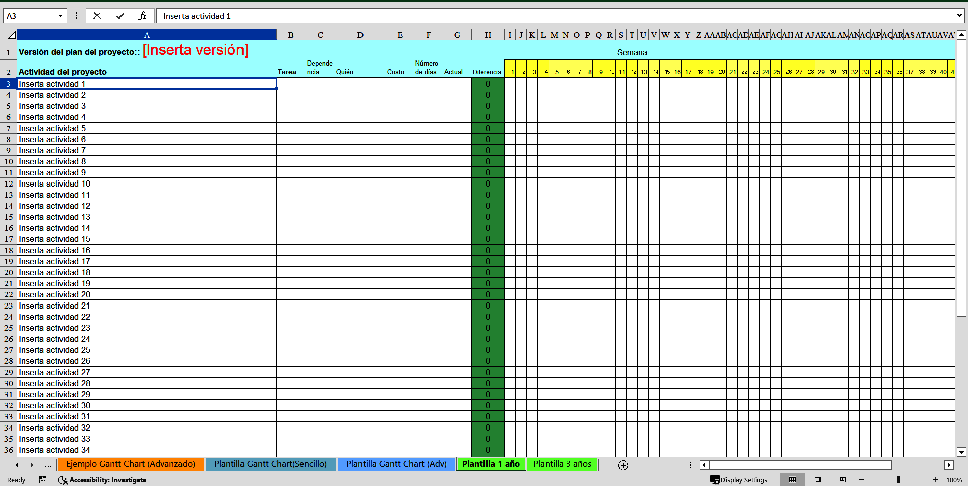Click the vertical scrollbar thumb
Viewport: 968px width, 487px height.
tap(961, 178)
